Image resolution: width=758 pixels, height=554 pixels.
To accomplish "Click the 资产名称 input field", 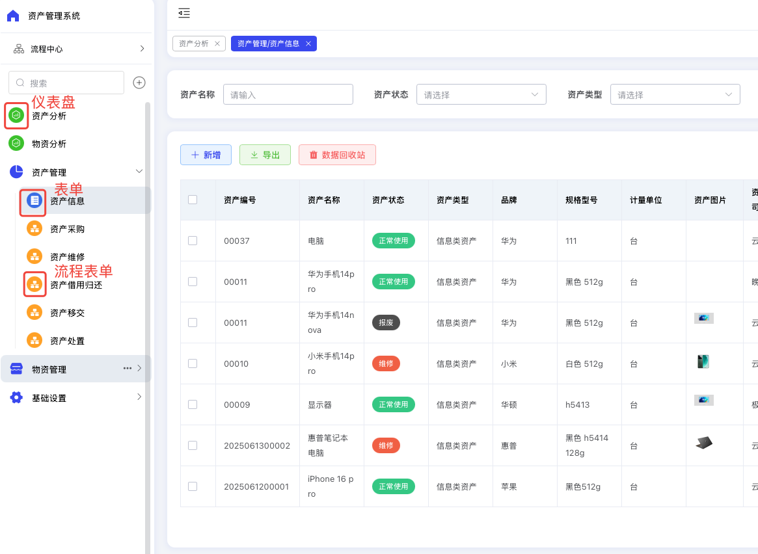I will pyautogui.click(x=288, y=94).
